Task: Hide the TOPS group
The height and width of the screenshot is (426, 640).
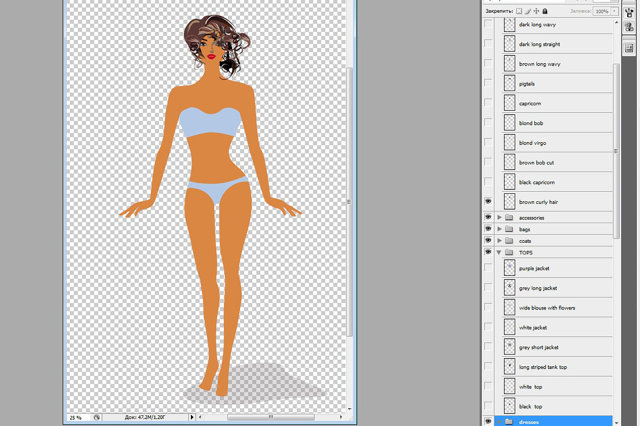Action: point(488,252)
